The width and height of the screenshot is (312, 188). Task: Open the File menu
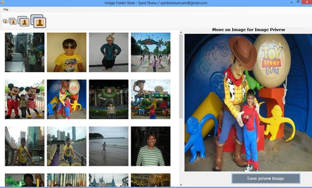6,10
